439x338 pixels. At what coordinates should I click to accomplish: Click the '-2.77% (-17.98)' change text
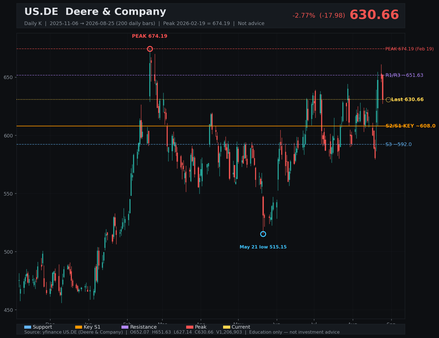(319, 16)
